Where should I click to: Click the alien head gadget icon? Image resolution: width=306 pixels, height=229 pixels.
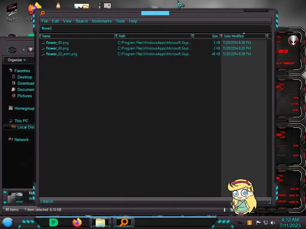293,40
